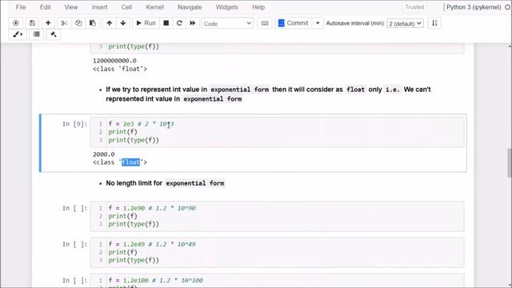Copy selected cells icon
512x288 pixels.
pos(78,23)
